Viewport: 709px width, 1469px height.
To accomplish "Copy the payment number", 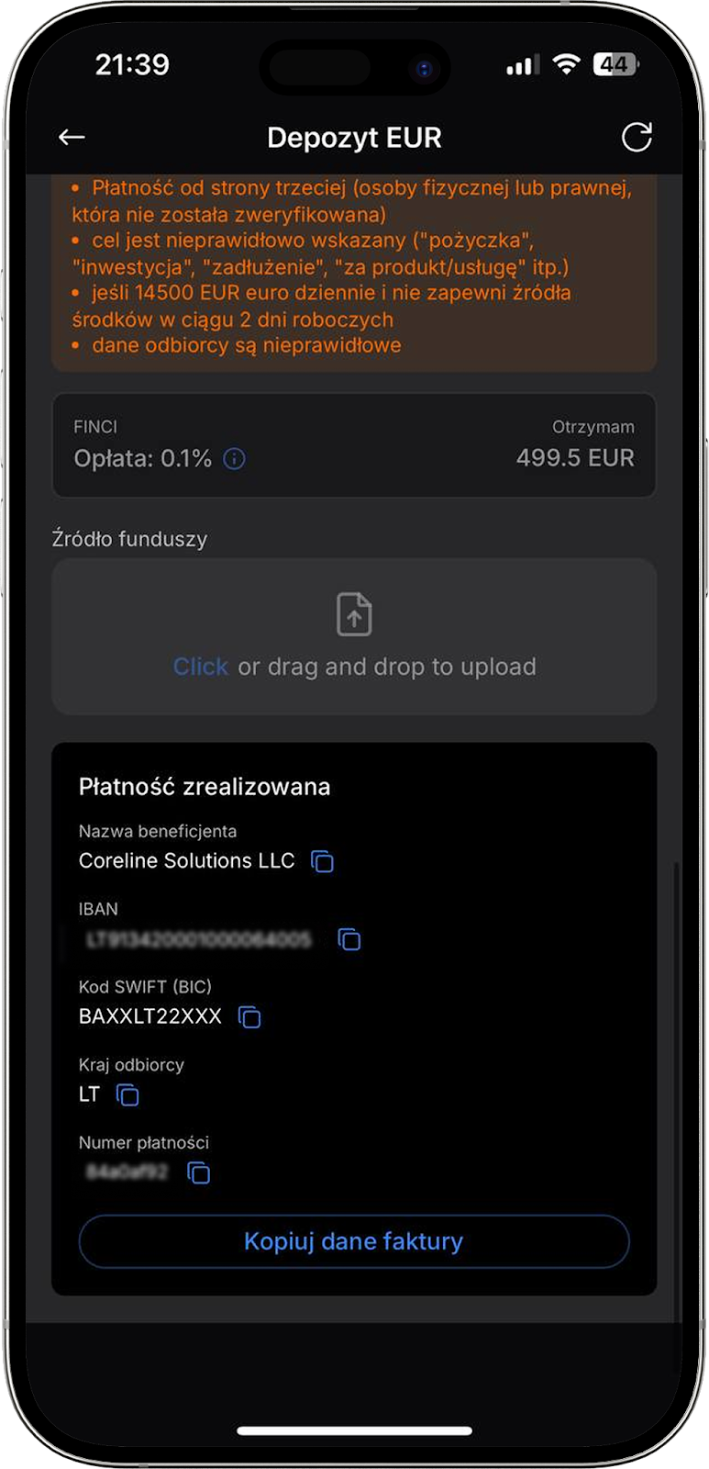I will coord(198,1172).
